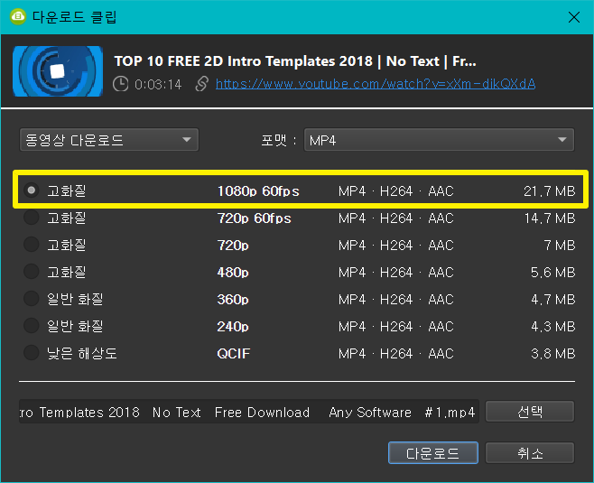Choose the 480p quality radio option
The image size is (594, 483).
(32, 271)
